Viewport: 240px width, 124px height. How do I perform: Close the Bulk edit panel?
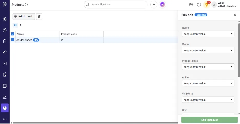tap(235, 15)
